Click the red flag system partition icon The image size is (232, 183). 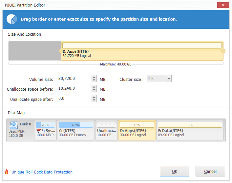pos(39,131)
